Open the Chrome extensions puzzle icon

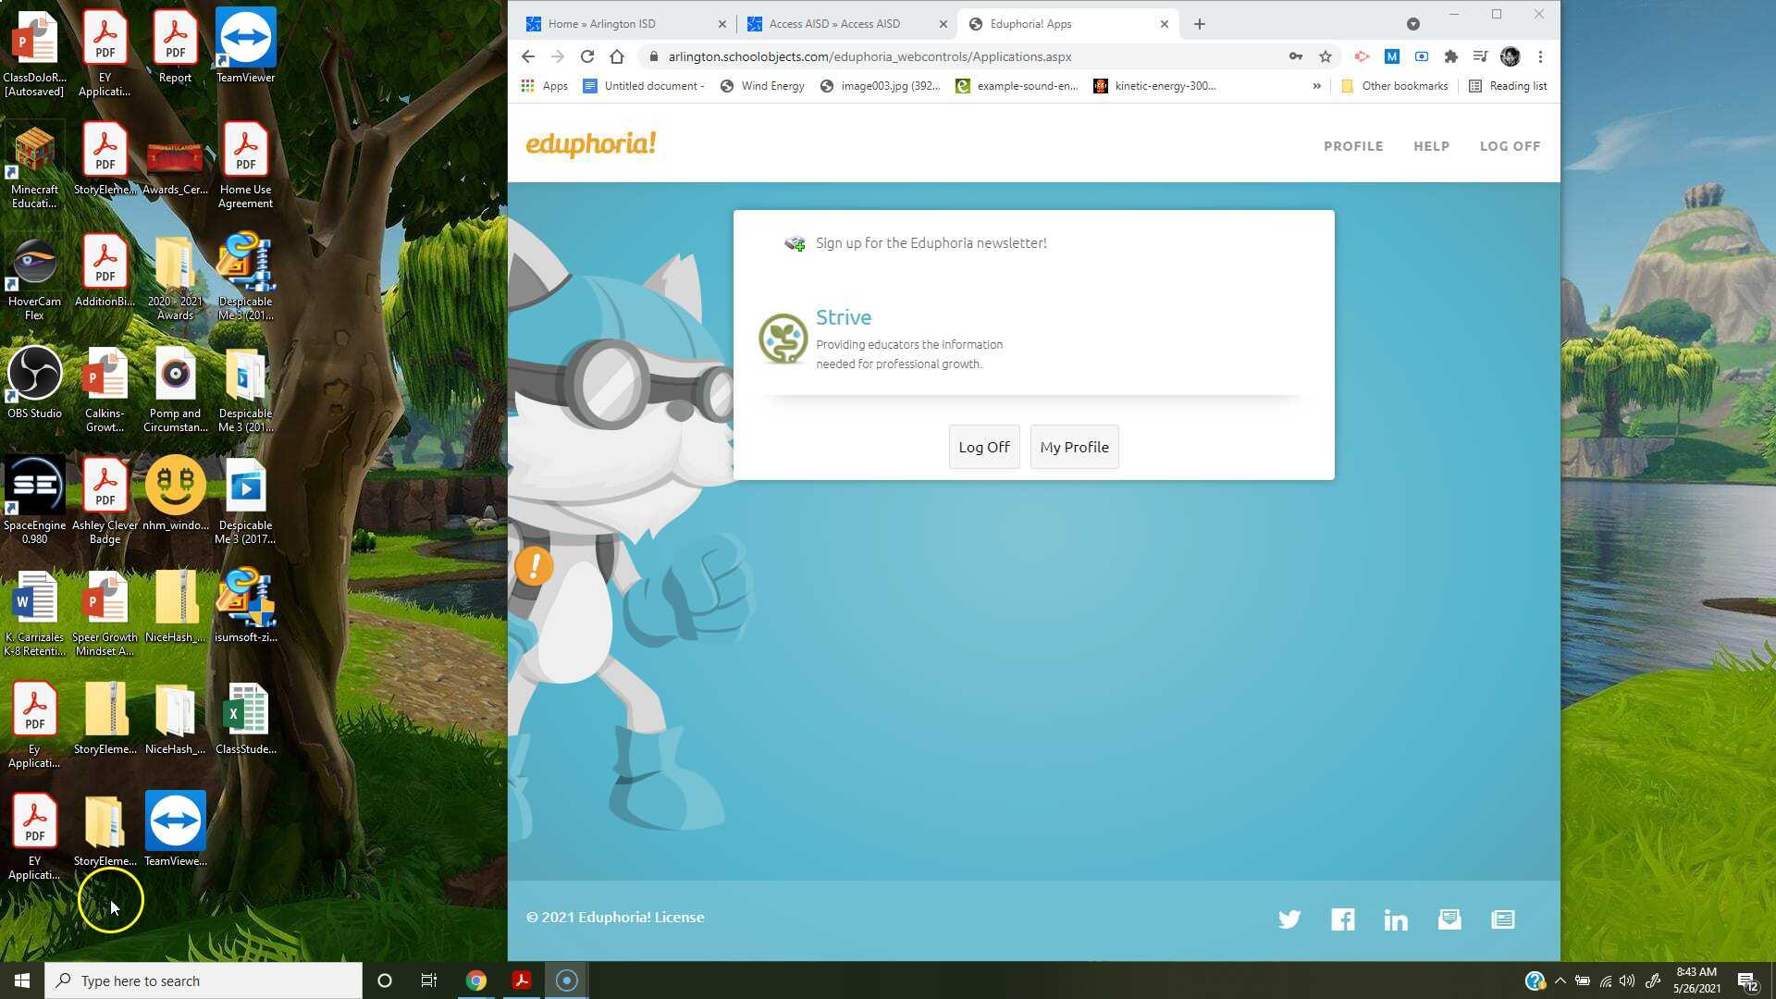coord(1450,56)
